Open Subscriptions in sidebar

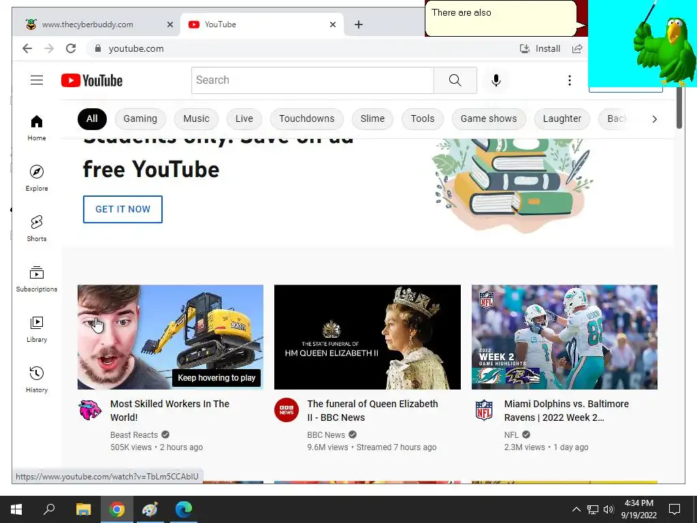click(x=37, y=279)
